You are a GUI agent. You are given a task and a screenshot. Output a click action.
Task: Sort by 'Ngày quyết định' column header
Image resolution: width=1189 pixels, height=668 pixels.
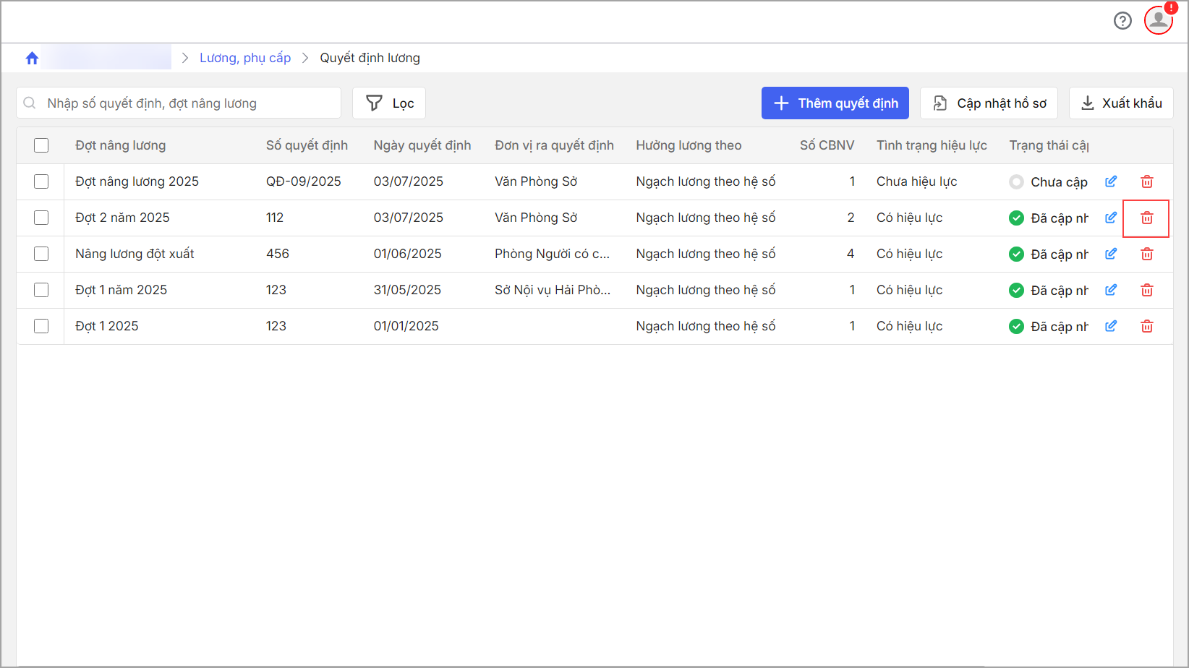tap(422, 145)
